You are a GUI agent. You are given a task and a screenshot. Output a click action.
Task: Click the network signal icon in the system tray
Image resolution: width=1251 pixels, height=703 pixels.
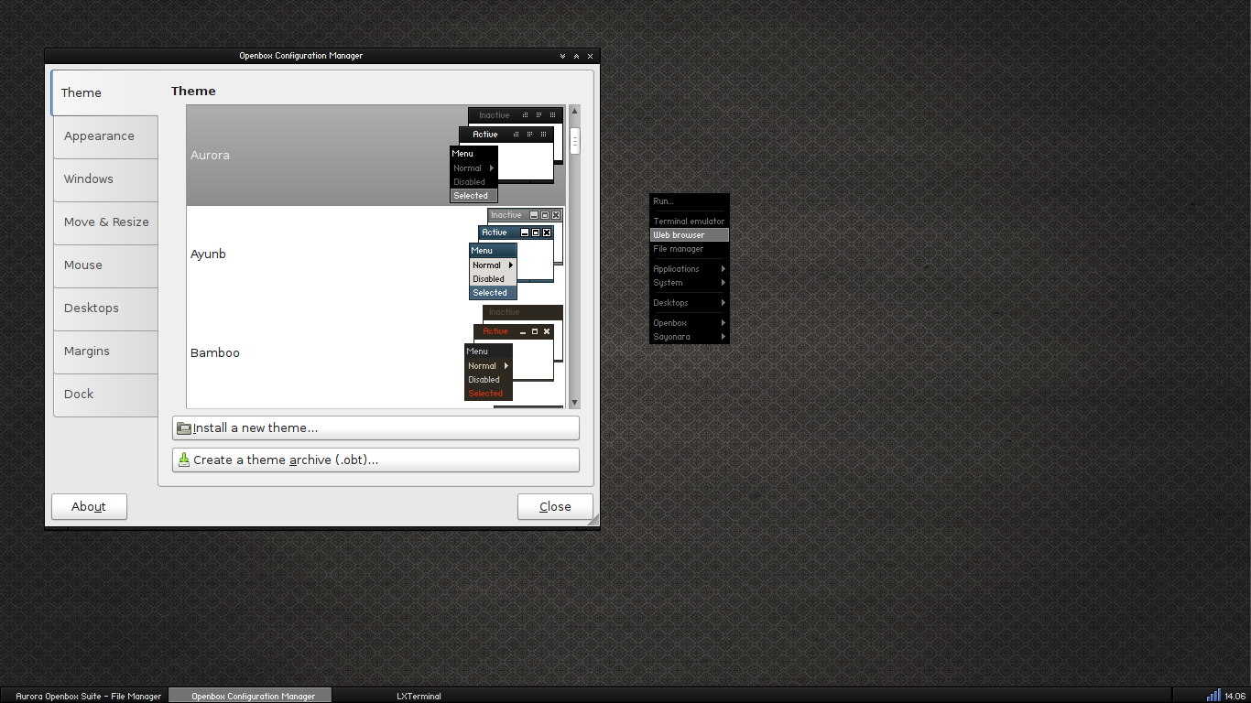tap(1213, 696)
